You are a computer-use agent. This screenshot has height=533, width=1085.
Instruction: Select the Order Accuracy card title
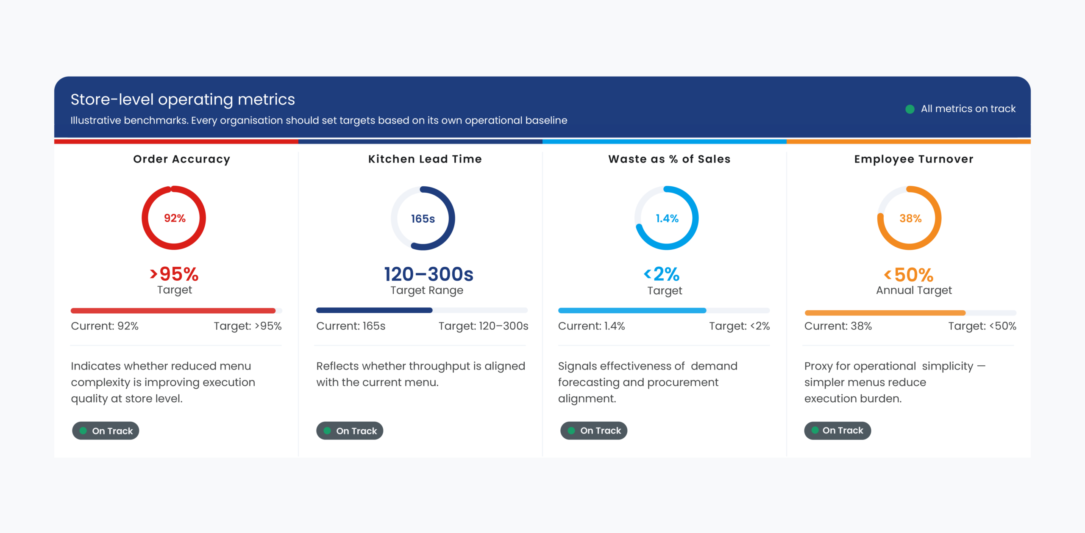(x=182, y=159)
